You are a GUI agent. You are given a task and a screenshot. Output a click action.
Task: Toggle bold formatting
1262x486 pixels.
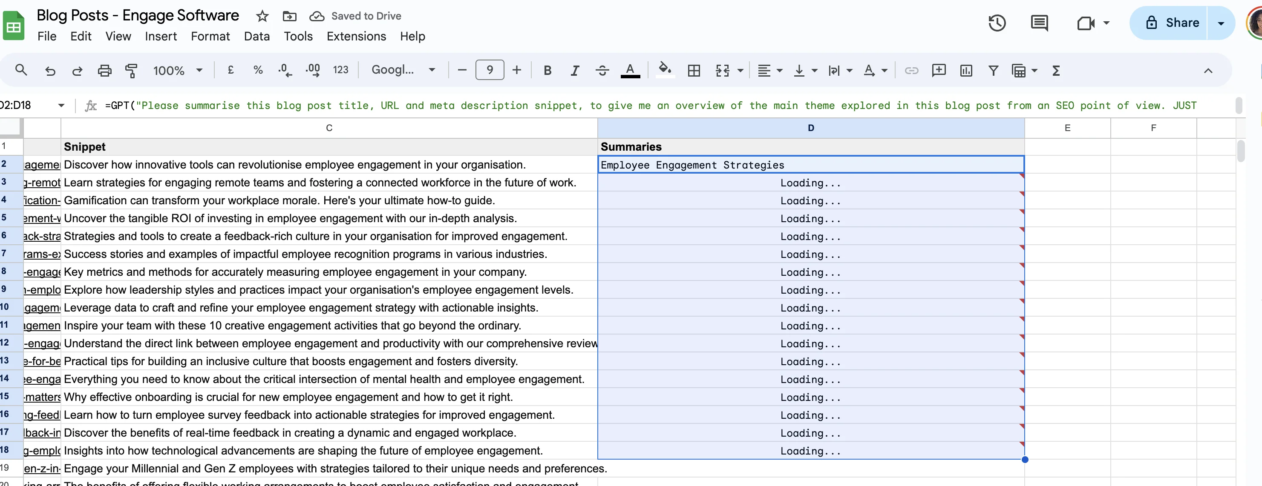click(547, 71)
